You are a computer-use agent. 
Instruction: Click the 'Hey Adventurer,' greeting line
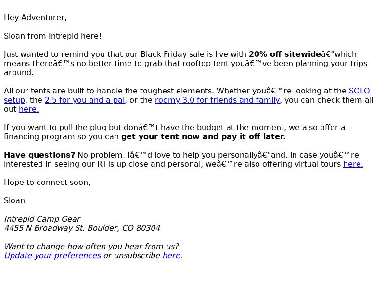(35, 18)
